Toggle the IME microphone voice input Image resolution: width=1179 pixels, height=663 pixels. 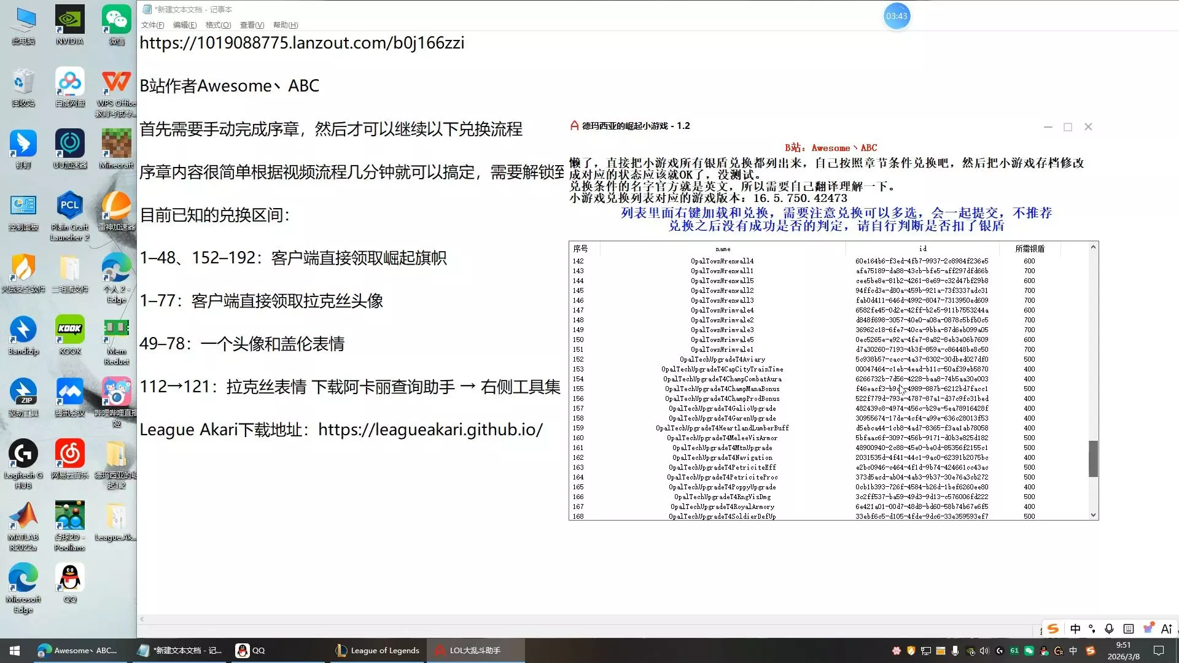pyautogui.click(x=1109, y=629)
